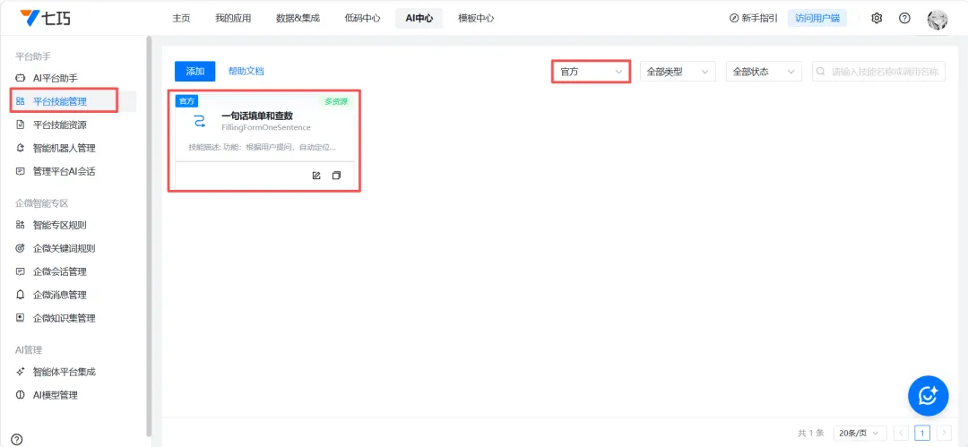Click the 平台技能管理 sidebar icon
The width and height of the screenshot is (968, 447).
tap(21, 101)
